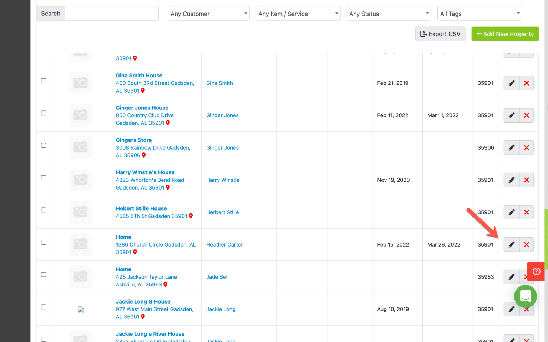Image resolution: width=548 pixels, height=342 pixels.
Task: Open the red help question icon
Action: tap(536, 271)
